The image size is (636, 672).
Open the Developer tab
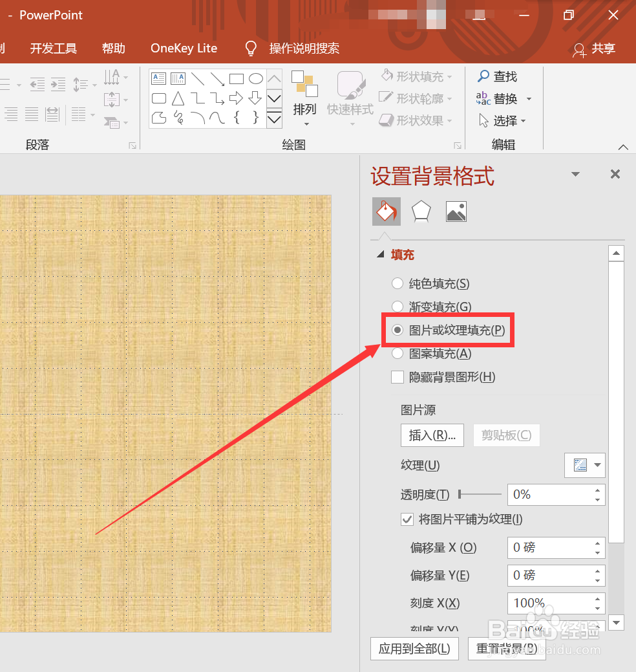[x=53, y=48]
